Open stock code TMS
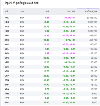 [7, 94]
